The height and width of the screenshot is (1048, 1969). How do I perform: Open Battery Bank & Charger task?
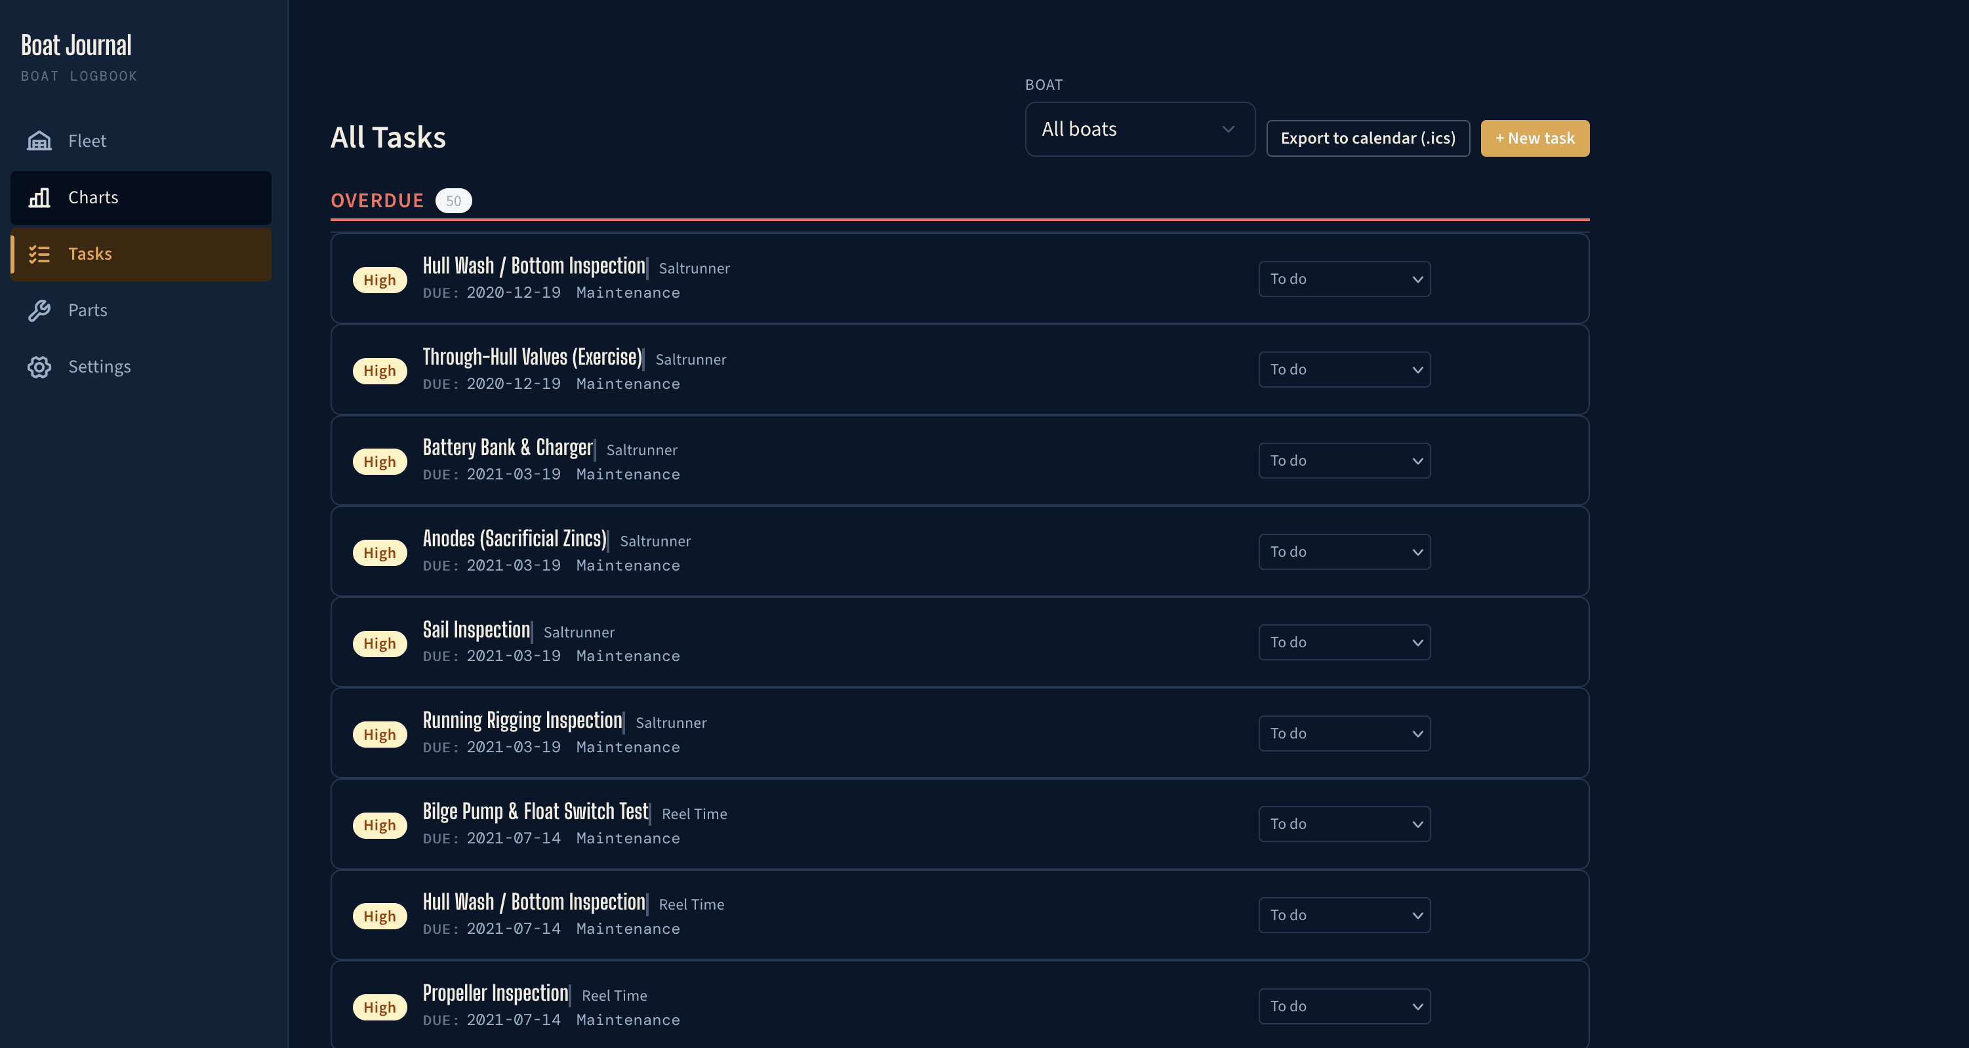click(x=508, y=448)
